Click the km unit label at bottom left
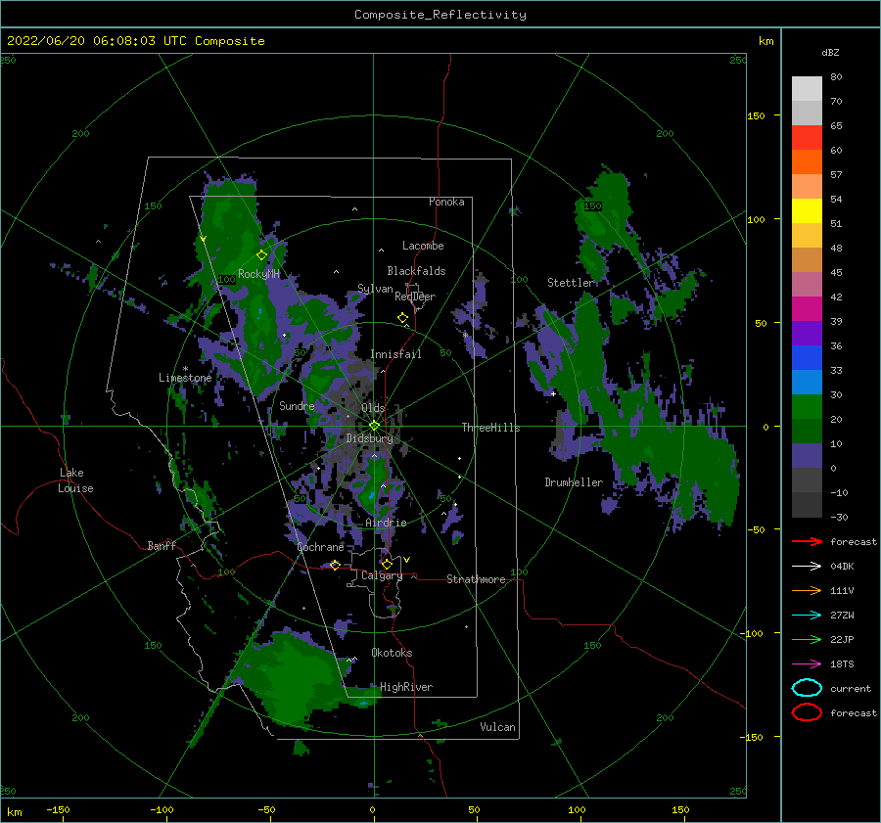This screenshot has width=881, height=823. pyautogui.click(x=15, y=812)
